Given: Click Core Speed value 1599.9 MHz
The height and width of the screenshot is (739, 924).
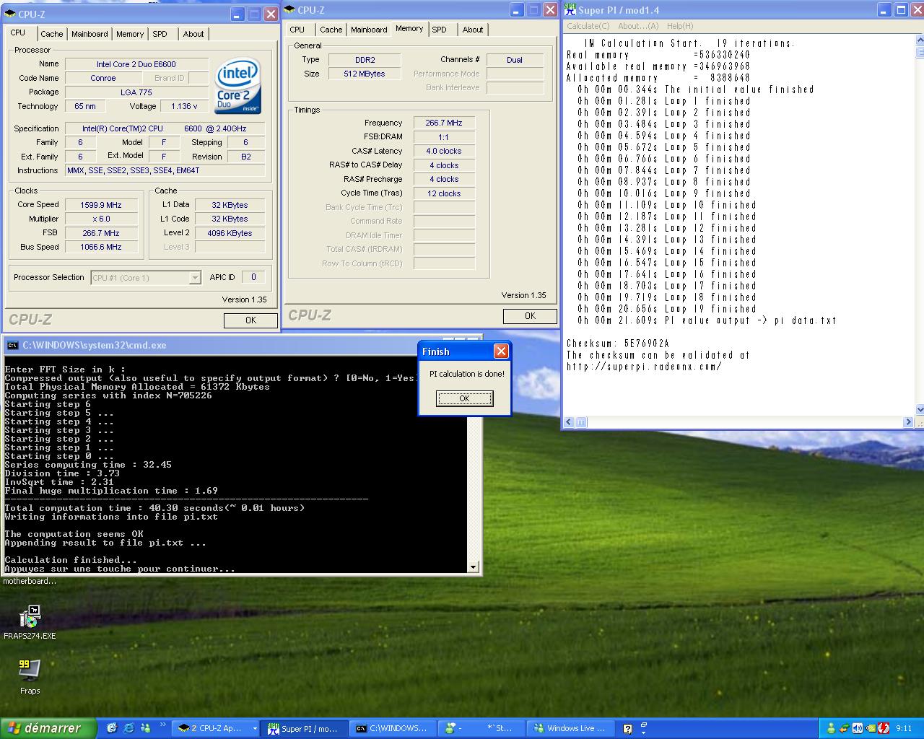Looking at the screenshot, I should 102,205.
